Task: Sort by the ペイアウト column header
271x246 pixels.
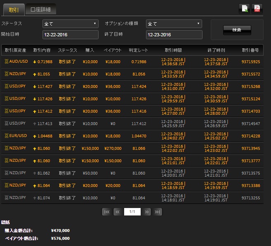Action: (x=112, y=50)
